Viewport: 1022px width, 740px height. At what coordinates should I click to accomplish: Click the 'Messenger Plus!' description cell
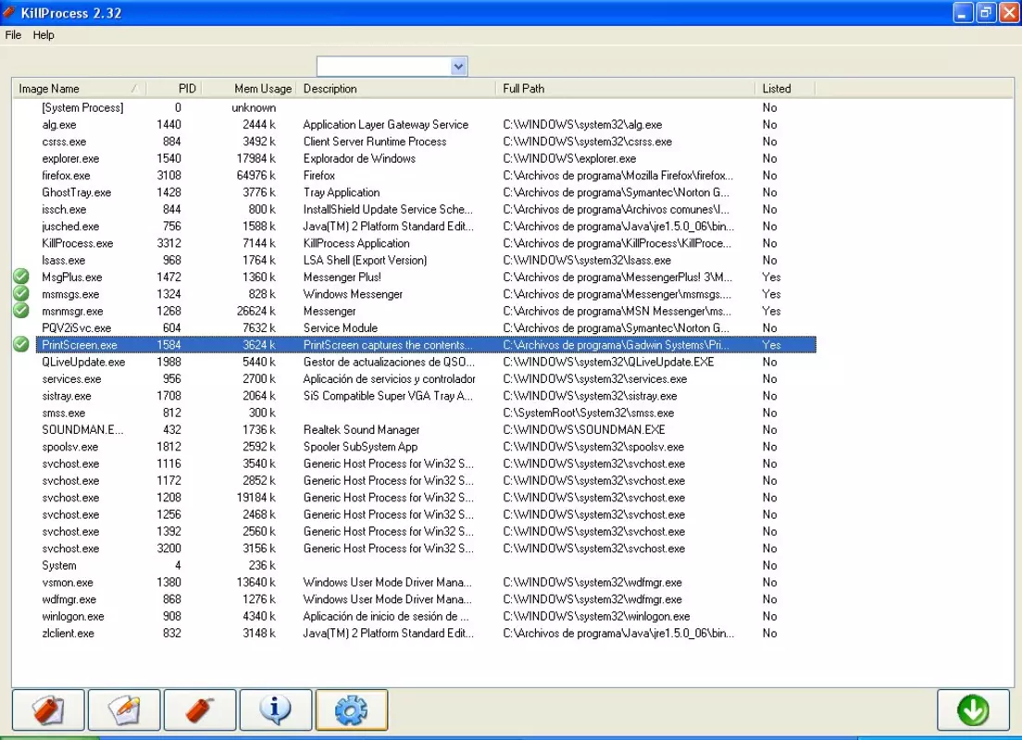coord(343,277)
